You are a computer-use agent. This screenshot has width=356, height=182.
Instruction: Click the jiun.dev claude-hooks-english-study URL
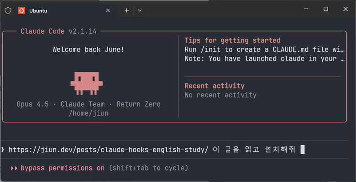(109, 150)
